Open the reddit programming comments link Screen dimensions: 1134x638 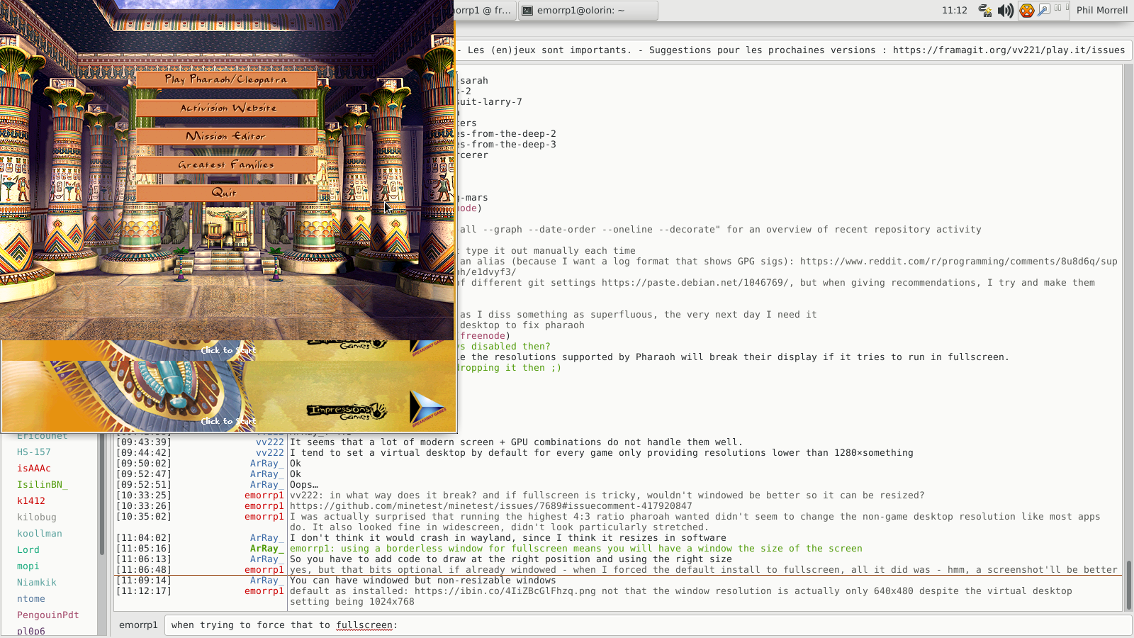[959, 262]
